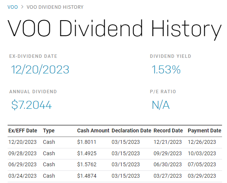
Task: Select the VOO DIVIDEND HISTORY breadcrumb
Action: [x=55, y=7]
